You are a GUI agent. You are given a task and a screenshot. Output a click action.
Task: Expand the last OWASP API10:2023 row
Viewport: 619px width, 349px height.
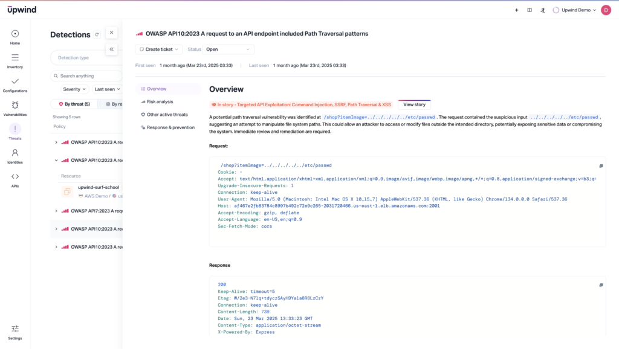[x=56, y=247]
